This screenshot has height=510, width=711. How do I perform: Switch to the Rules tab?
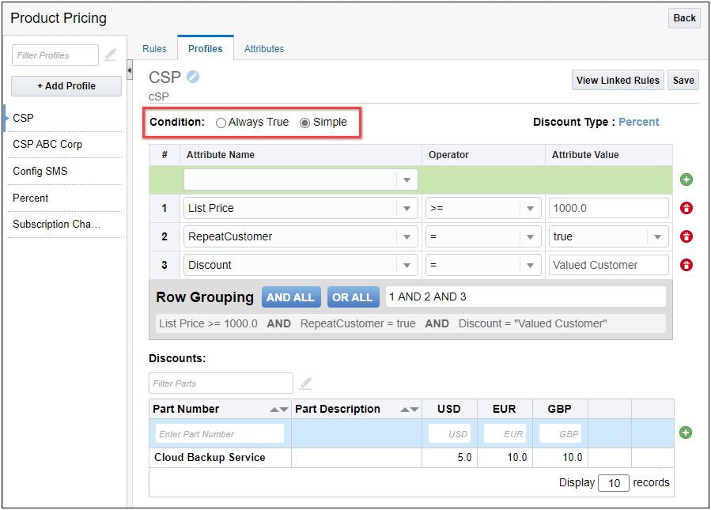pos(154,48)
